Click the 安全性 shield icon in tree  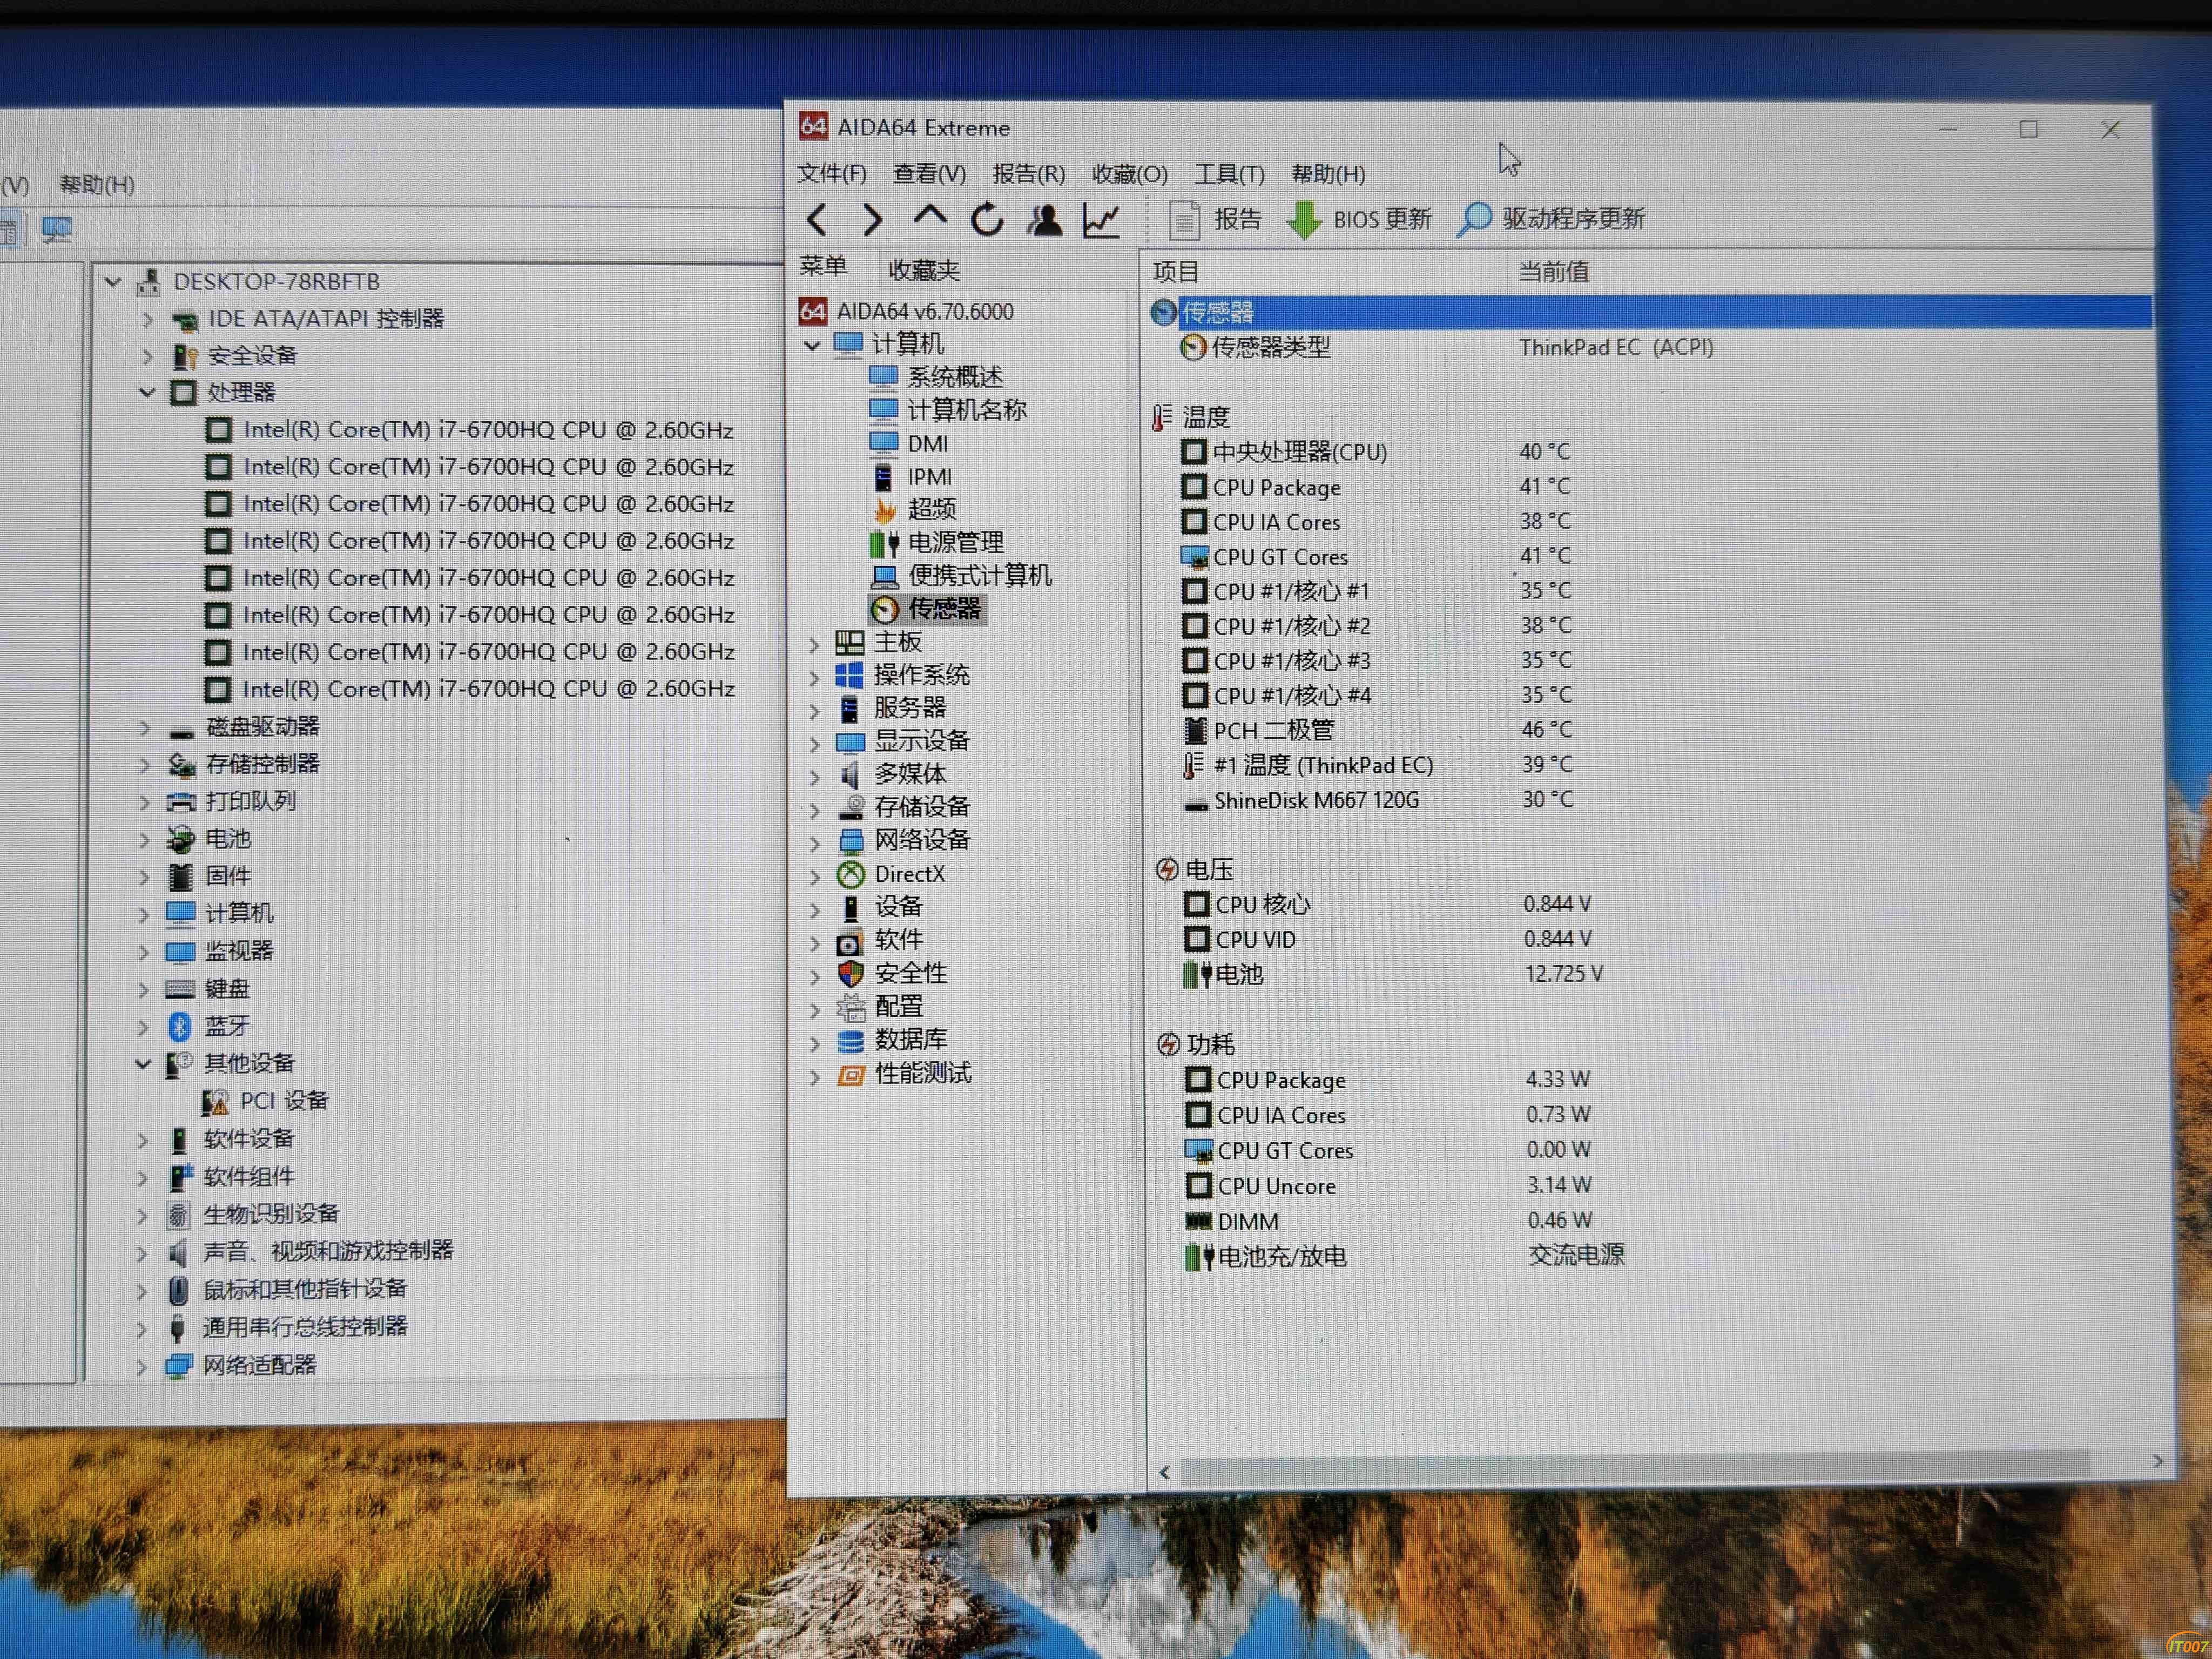coord(851,973)
